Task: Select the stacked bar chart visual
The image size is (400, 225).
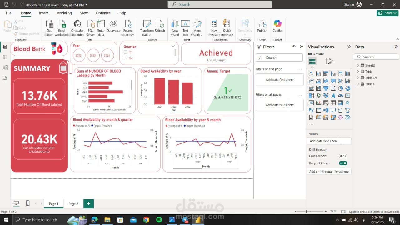Action: pos(311,74)
